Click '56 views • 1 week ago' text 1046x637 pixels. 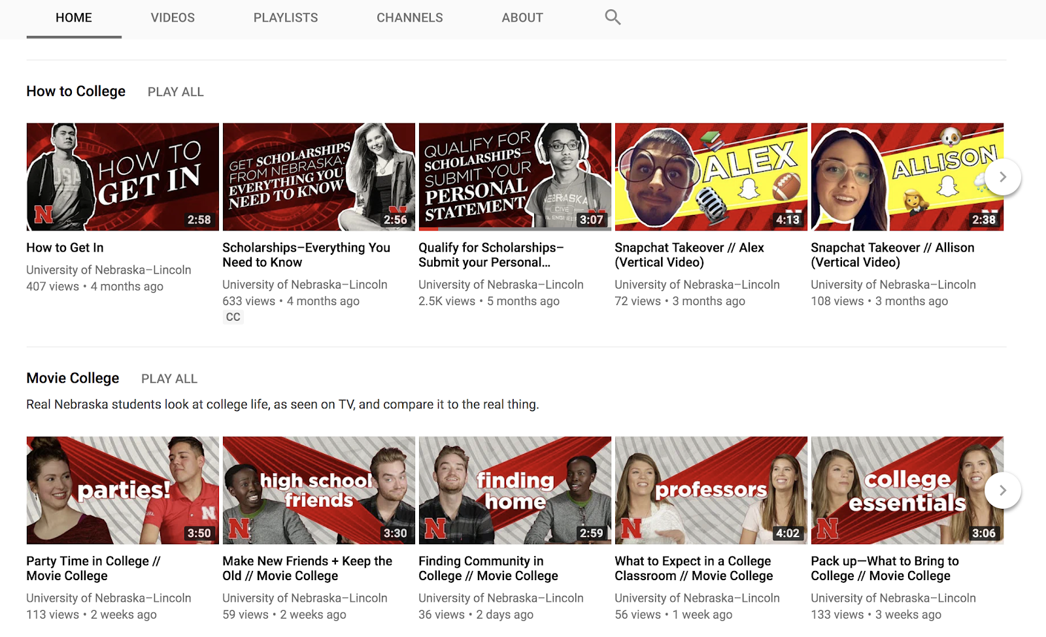[673, 615]
